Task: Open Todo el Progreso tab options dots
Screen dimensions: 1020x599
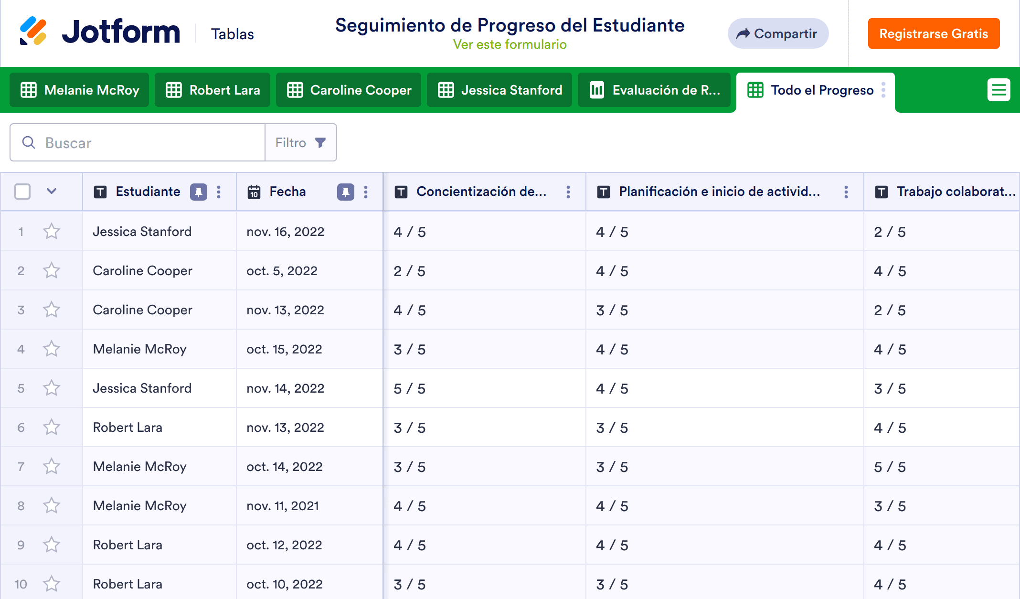Action: (x=883, y=90)
